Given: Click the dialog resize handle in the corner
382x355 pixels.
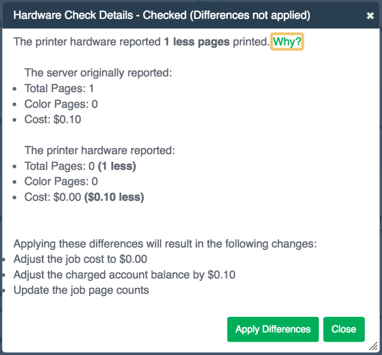Looking at the screenshot, I should pos(373,346).
